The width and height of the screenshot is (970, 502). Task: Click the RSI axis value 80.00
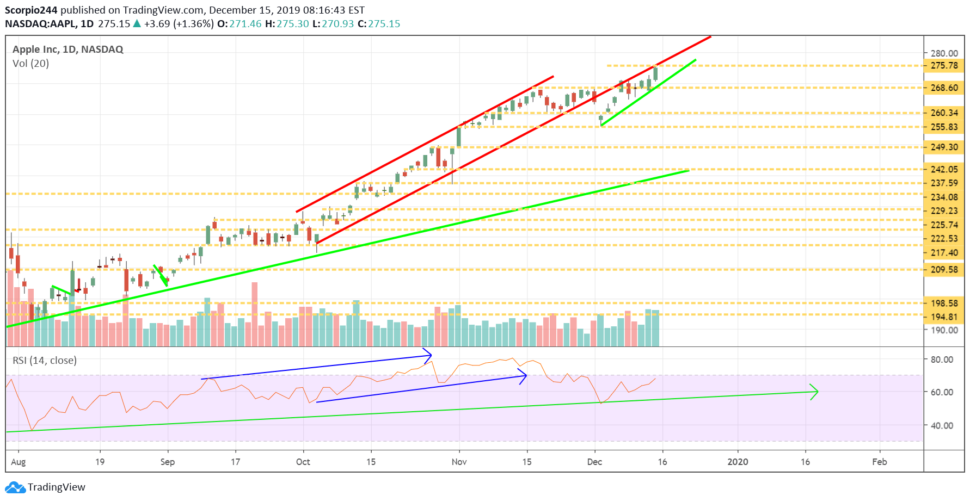pos(942,360)
